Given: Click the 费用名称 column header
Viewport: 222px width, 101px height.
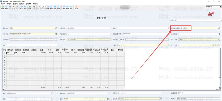Looking at the screenshot, I should tap(18, 50).
